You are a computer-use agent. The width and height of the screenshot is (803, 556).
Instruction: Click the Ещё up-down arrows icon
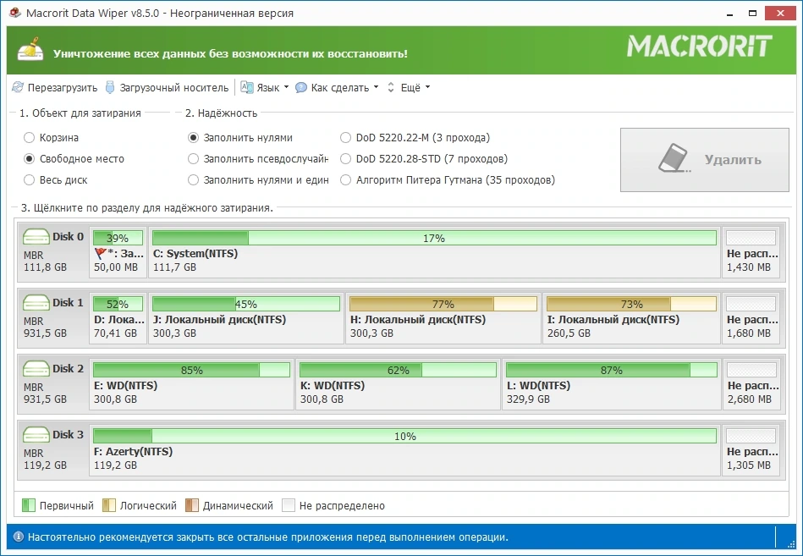(x=391, y=87)
